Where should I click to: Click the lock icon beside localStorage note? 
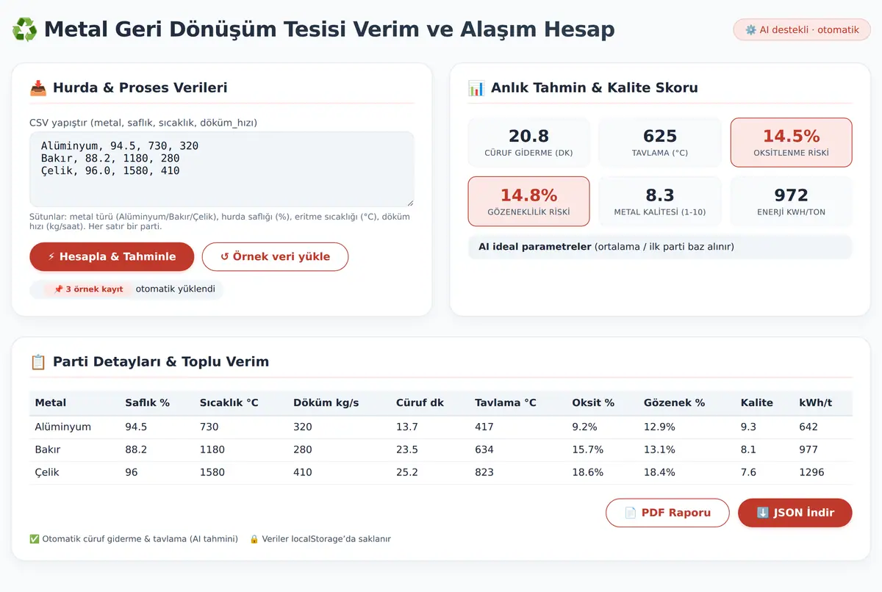click(254, 539)
